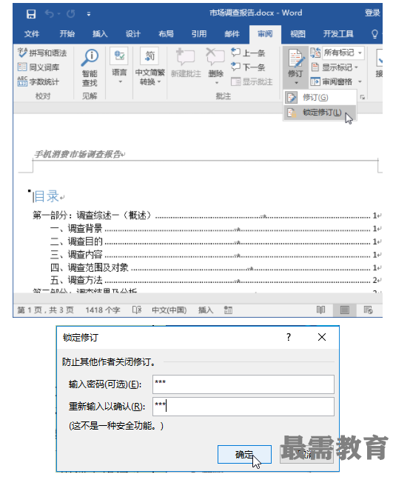Go to 上一条 comment
Viewport: 393px width, 477px height.
coord(248,53)
